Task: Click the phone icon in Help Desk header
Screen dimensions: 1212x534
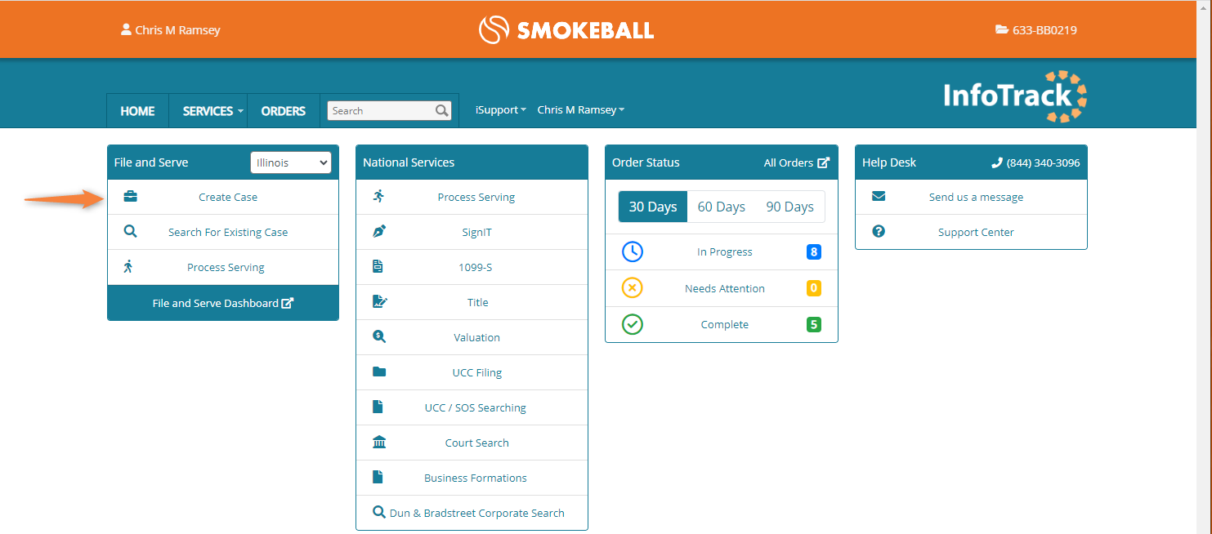Action: [x=997, y=162]
